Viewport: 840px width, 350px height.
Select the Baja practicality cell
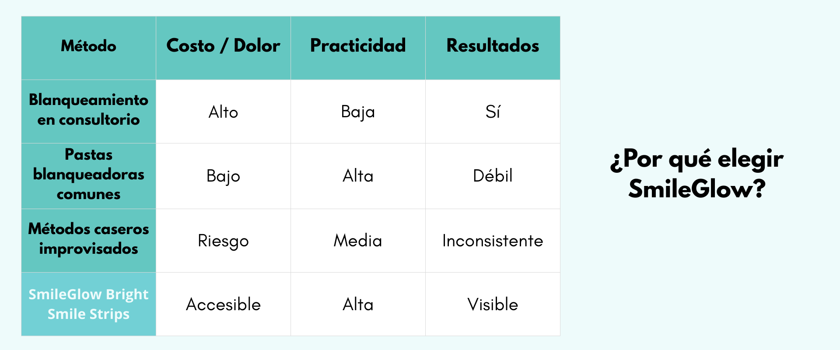(358, 112)
